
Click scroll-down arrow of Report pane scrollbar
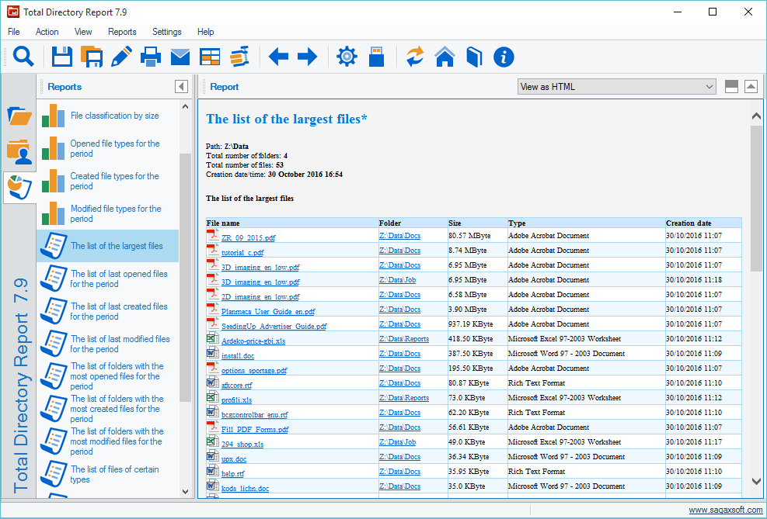pos(756,482)
